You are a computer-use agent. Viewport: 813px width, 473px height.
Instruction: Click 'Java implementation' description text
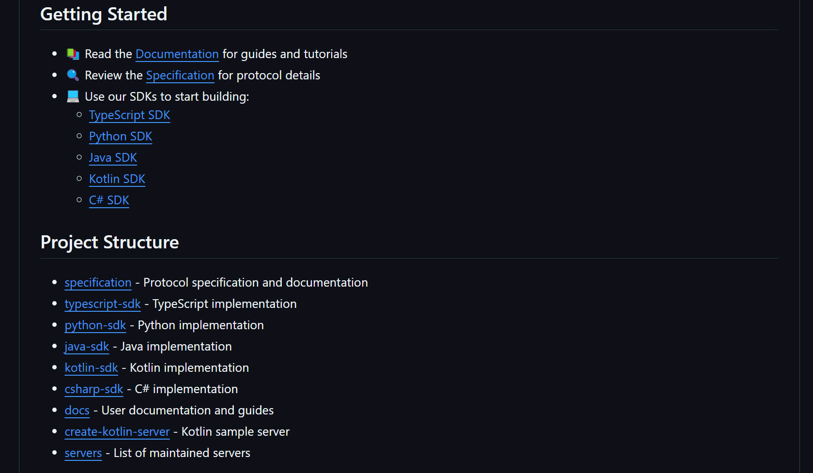click(x=176, y=347)
